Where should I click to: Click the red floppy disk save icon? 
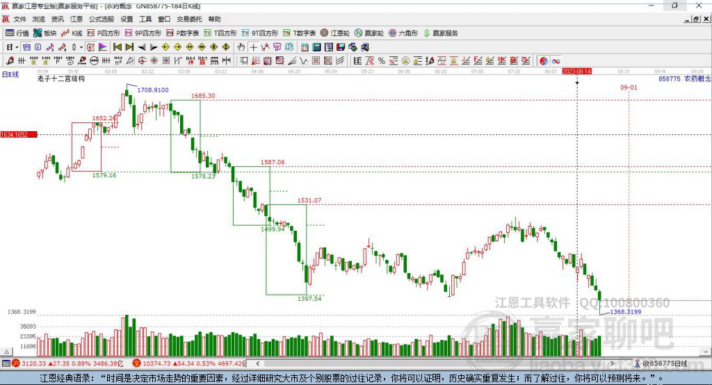click(x=341, y=47)
